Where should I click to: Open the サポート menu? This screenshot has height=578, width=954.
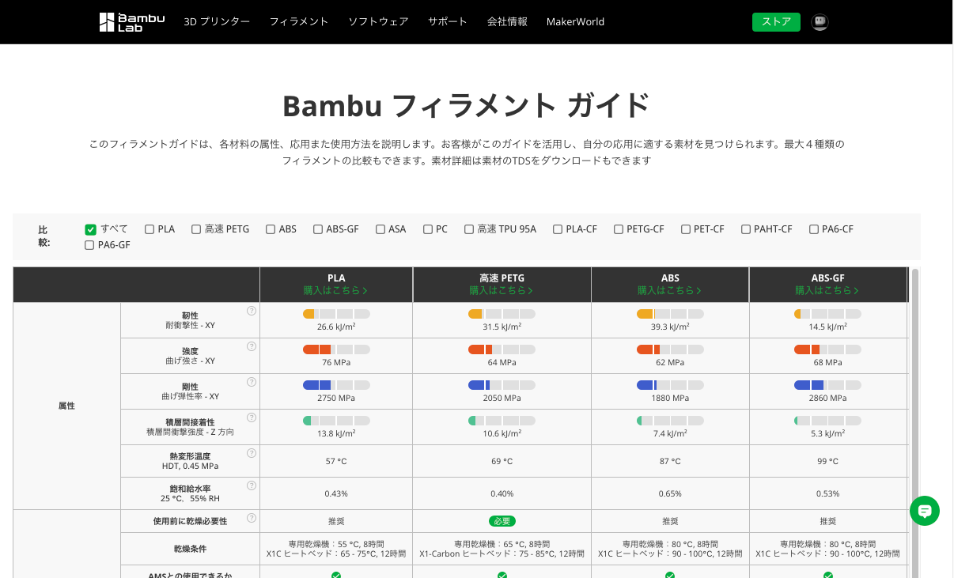[x=448, y=22]
